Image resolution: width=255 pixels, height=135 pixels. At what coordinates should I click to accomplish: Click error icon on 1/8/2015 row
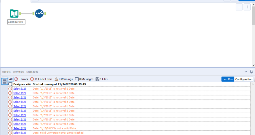point(10,119)
